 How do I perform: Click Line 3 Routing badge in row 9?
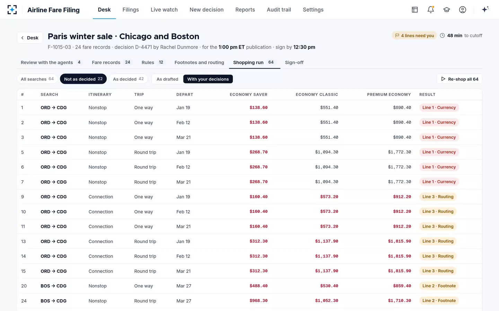click(438, 197)
